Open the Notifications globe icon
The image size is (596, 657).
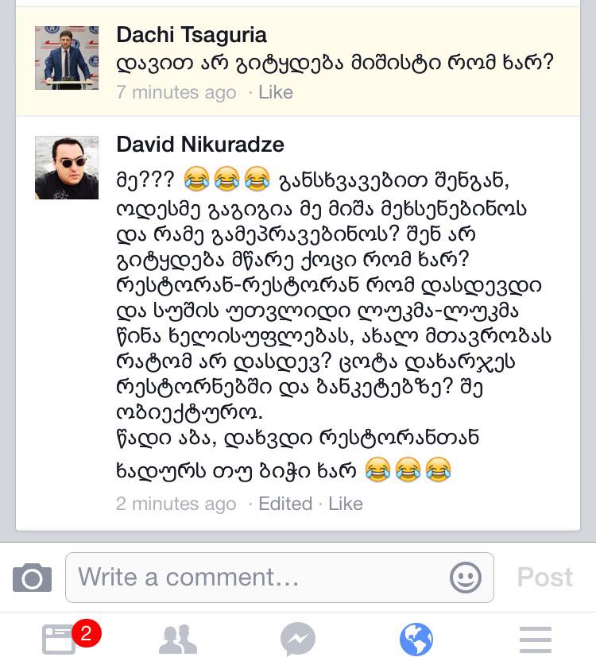416,640
